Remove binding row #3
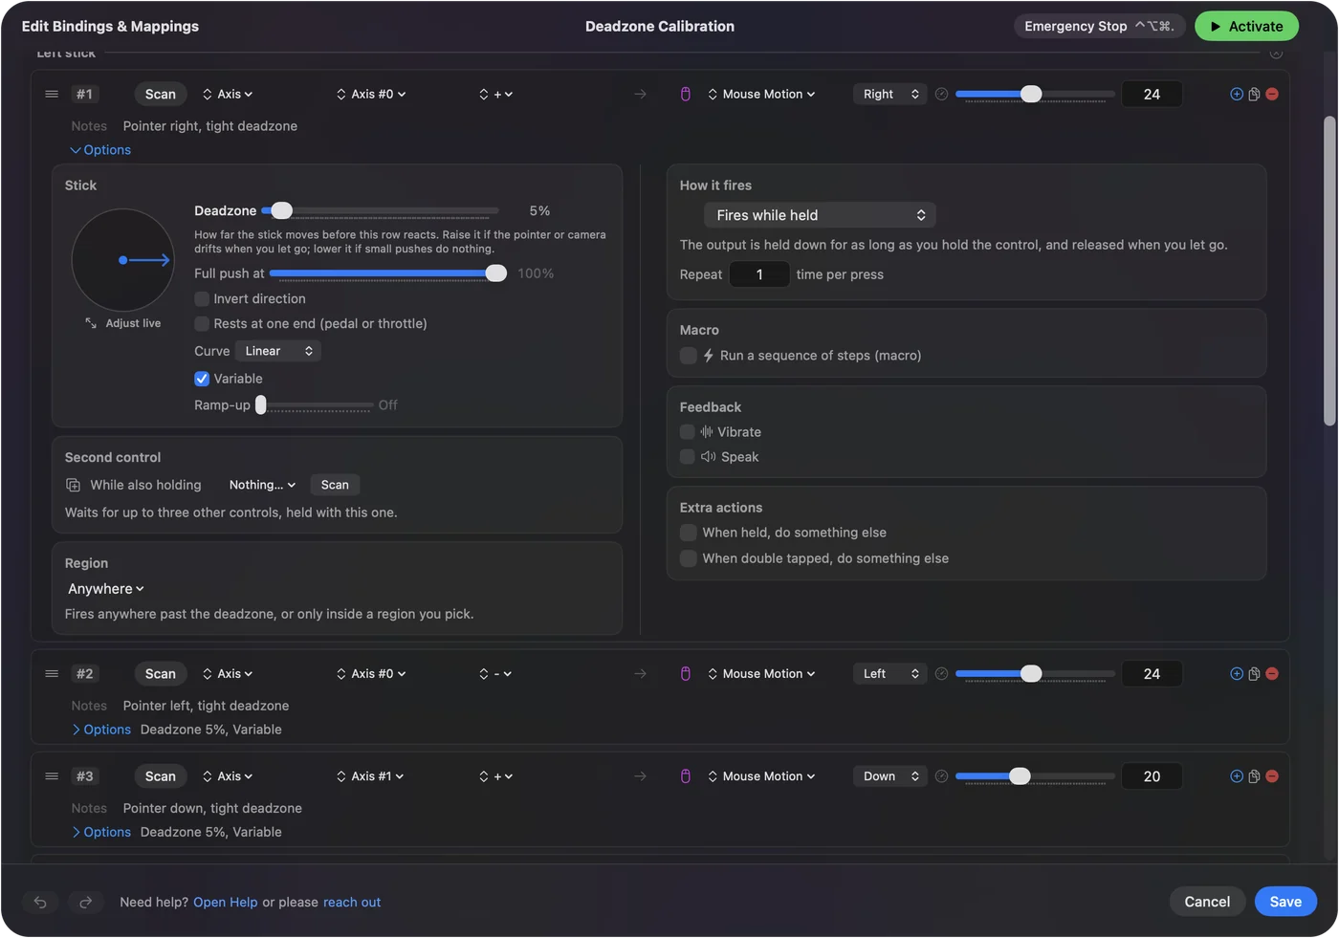The image size is (1339, 938). (x=1272, y=776)
